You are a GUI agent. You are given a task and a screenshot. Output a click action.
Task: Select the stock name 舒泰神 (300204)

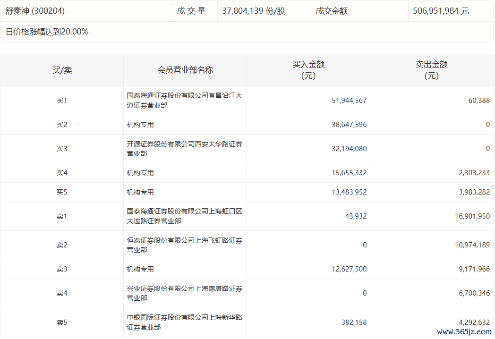[x=35, y=11]
